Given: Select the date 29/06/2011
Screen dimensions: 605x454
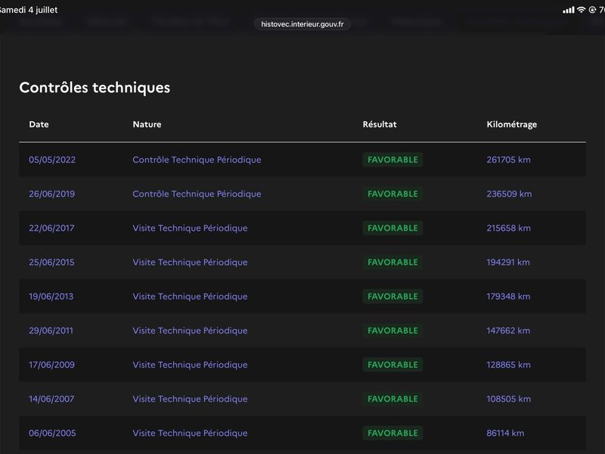Looking at the screenshot, I should 51,331.
